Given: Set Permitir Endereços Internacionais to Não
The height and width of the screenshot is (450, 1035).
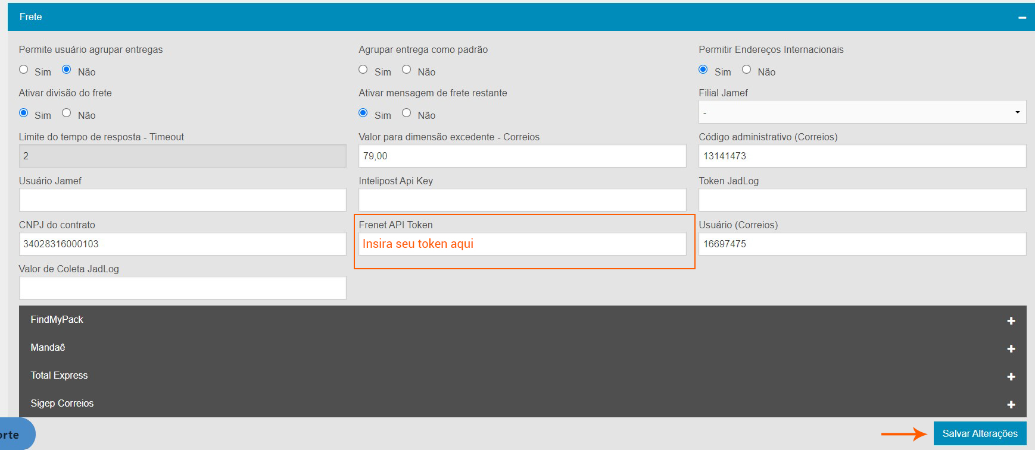Looking at the screenshot, I should tap(747, 70).
